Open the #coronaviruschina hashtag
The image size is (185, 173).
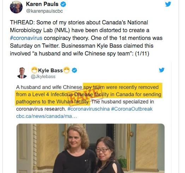click(x=89, y=109)
